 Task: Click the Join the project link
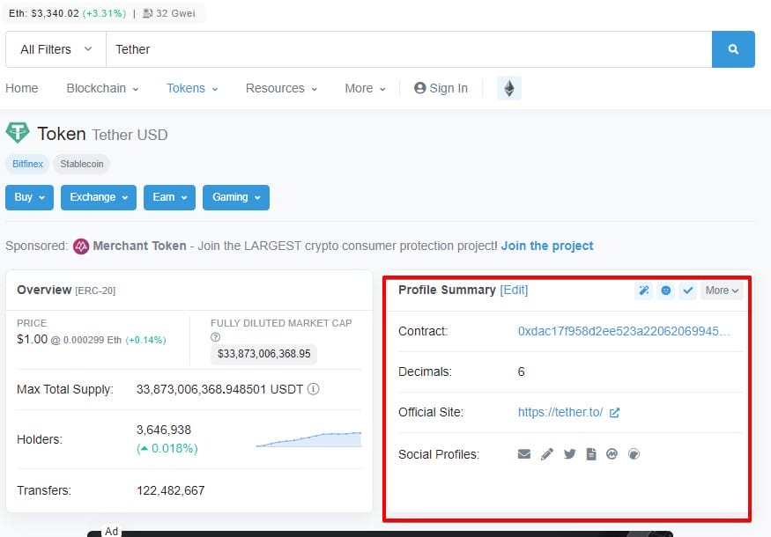[x=547, y=246]
